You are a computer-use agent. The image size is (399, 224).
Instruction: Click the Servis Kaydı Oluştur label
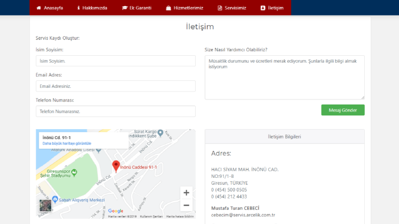tap(57, 38)
